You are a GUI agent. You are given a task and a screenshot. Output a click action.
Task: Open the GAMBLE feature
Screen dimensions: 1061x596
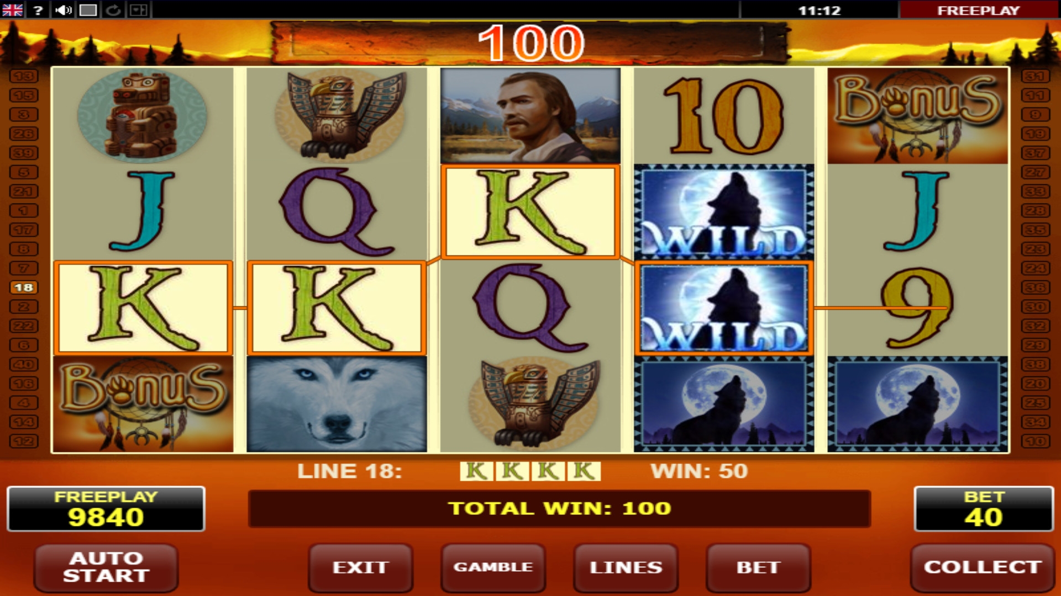pyautogui.click(x=493, y=567)
